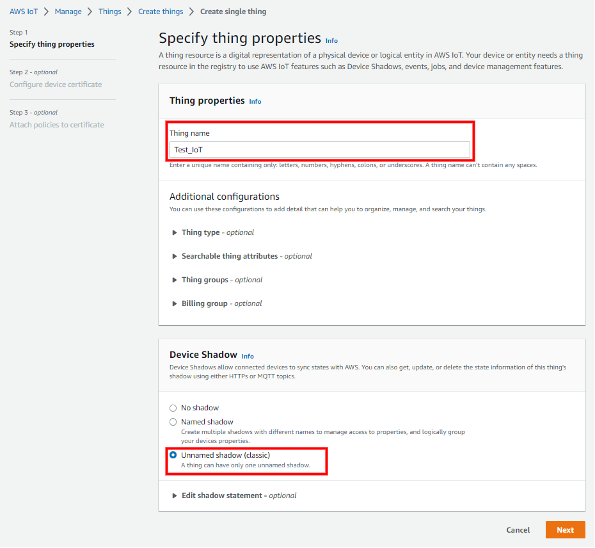Open Create things breadcrumb link

[x=161, y=12]
